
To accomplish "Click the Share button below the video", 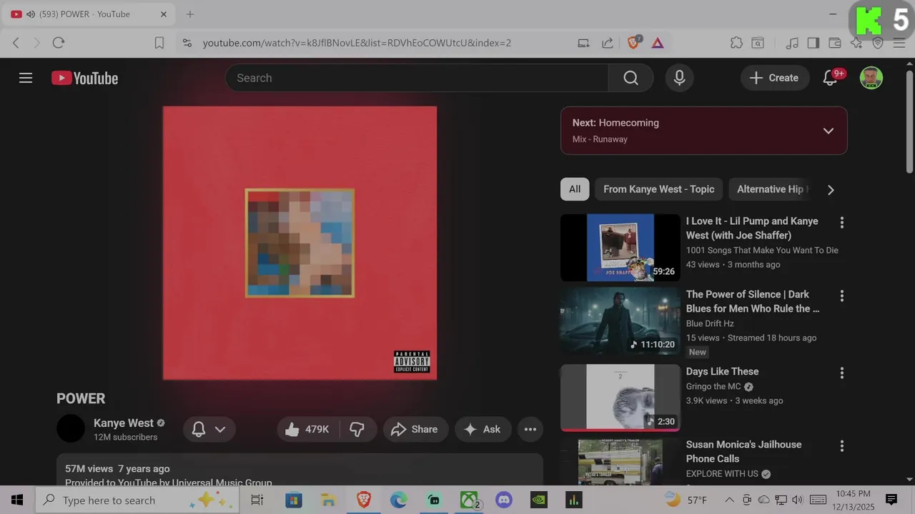I will 415,429.
